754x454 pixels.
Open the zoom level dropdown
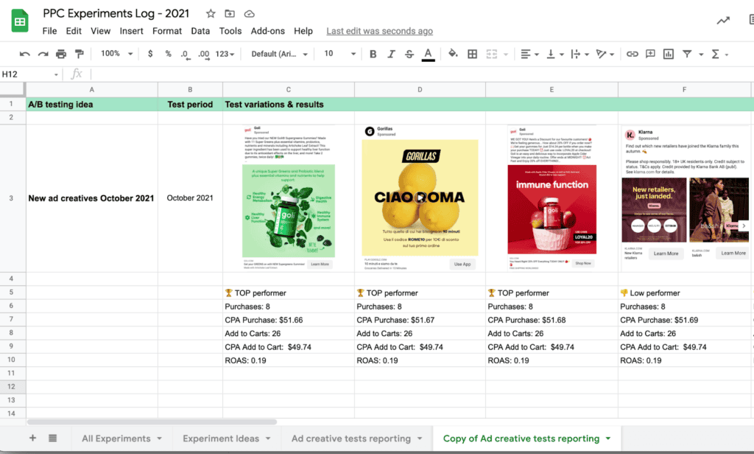[116, 54]
